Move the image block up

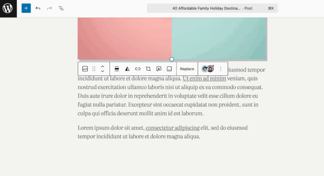point(102,67)
